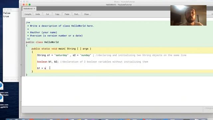Click the Close toolbar button
This screenshot has height=120, width=213.
(87, 14)
